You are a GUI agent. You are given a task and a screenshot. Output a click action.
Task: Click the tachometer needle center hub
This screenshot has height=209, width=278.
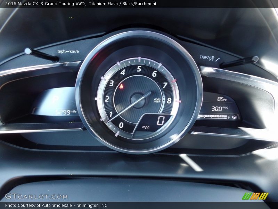(138, 100)
